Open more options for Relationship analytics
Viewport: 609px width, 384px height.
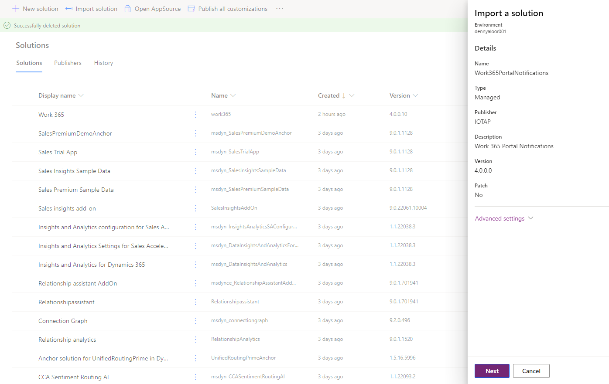tap(195, 340)
